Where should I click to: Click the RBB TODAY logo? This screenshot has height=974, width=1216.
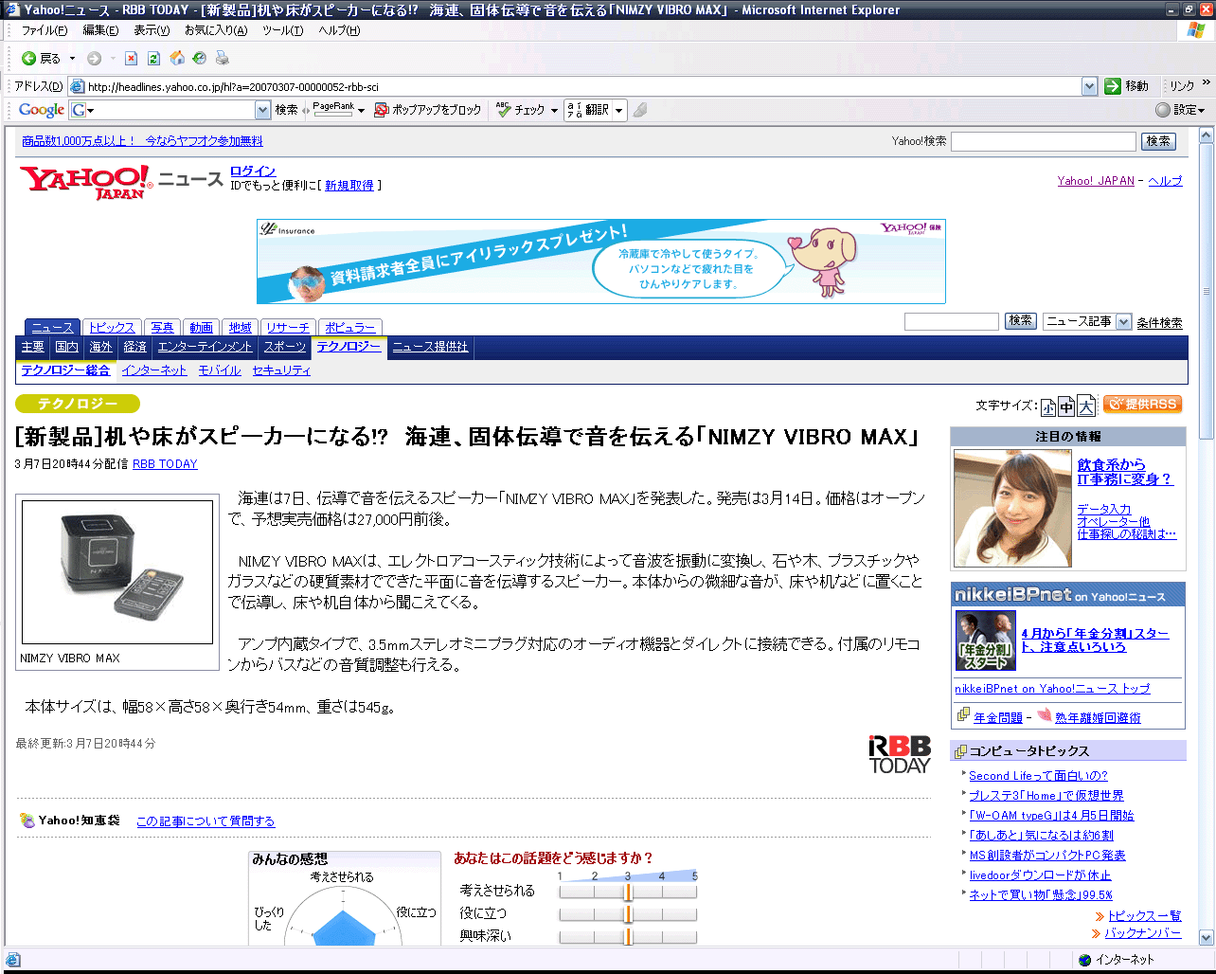900,754
